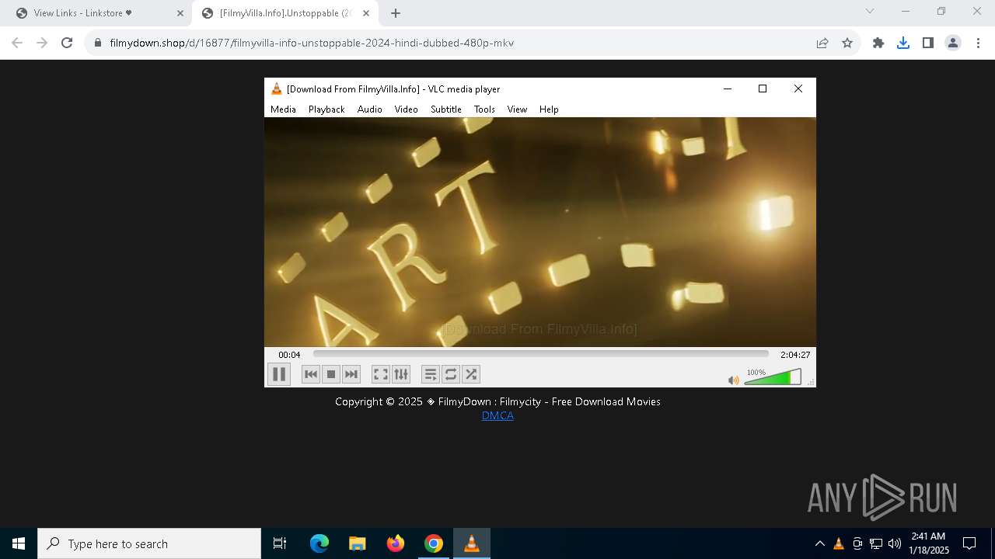
Task: Adjust the VLC volume slider
Action: [x=773, y=377]
